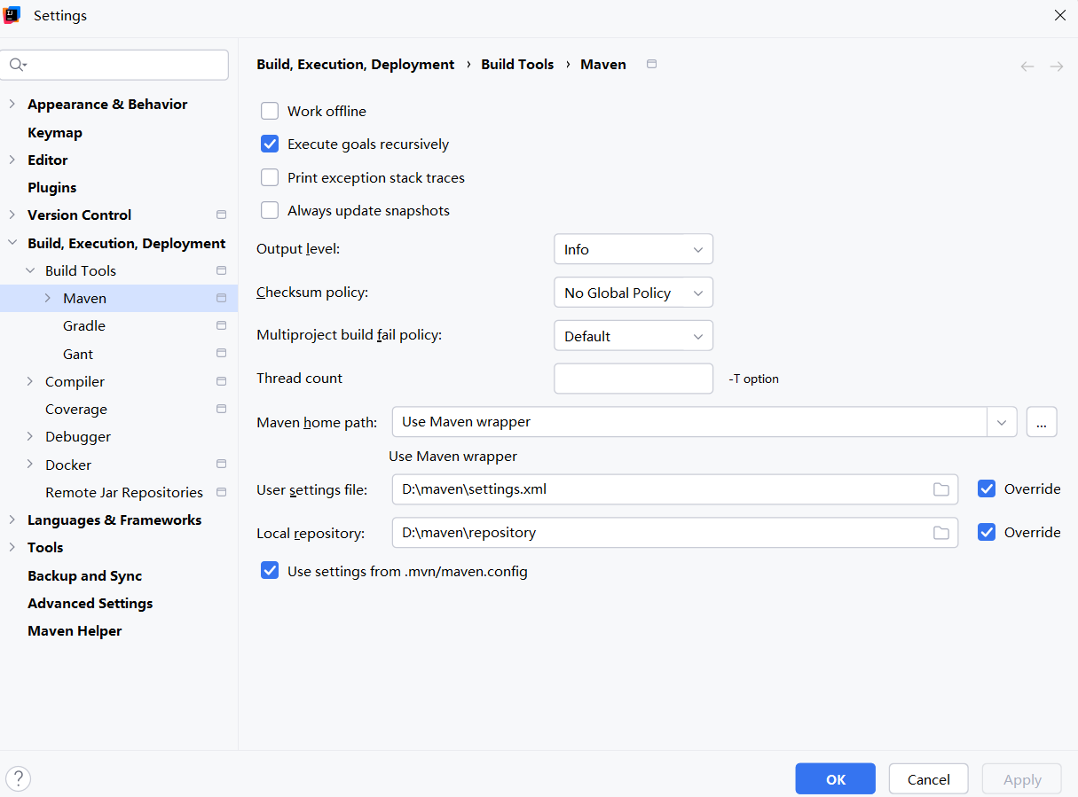
Task: Click Cancel button
Action: click(x=928, y=778)
